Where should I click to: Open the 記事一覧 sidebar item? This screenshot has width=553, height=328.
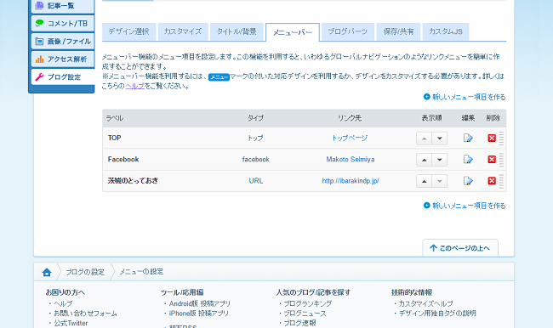(63, 6)
